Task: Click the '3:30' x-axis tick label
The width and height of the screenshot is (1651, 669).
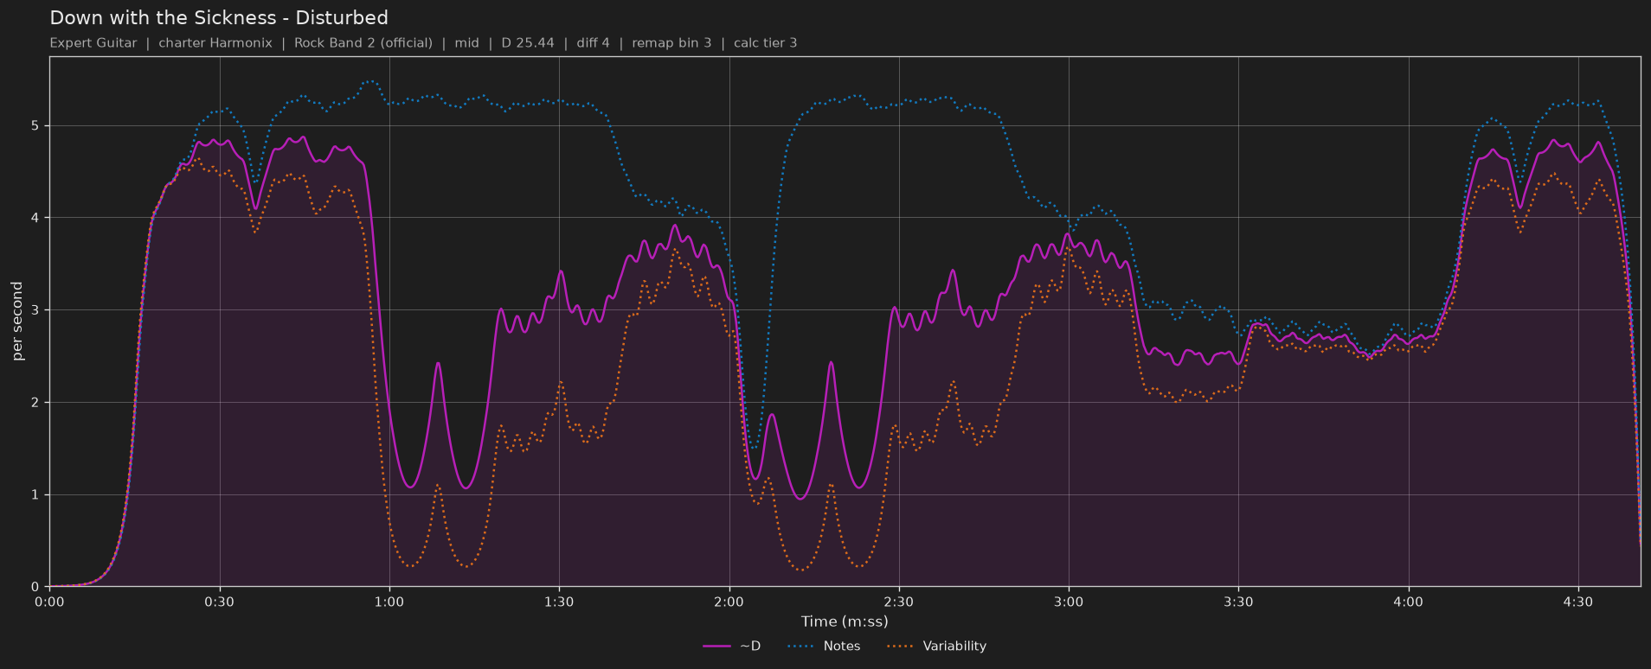Action: click(x=1238, y=602)
